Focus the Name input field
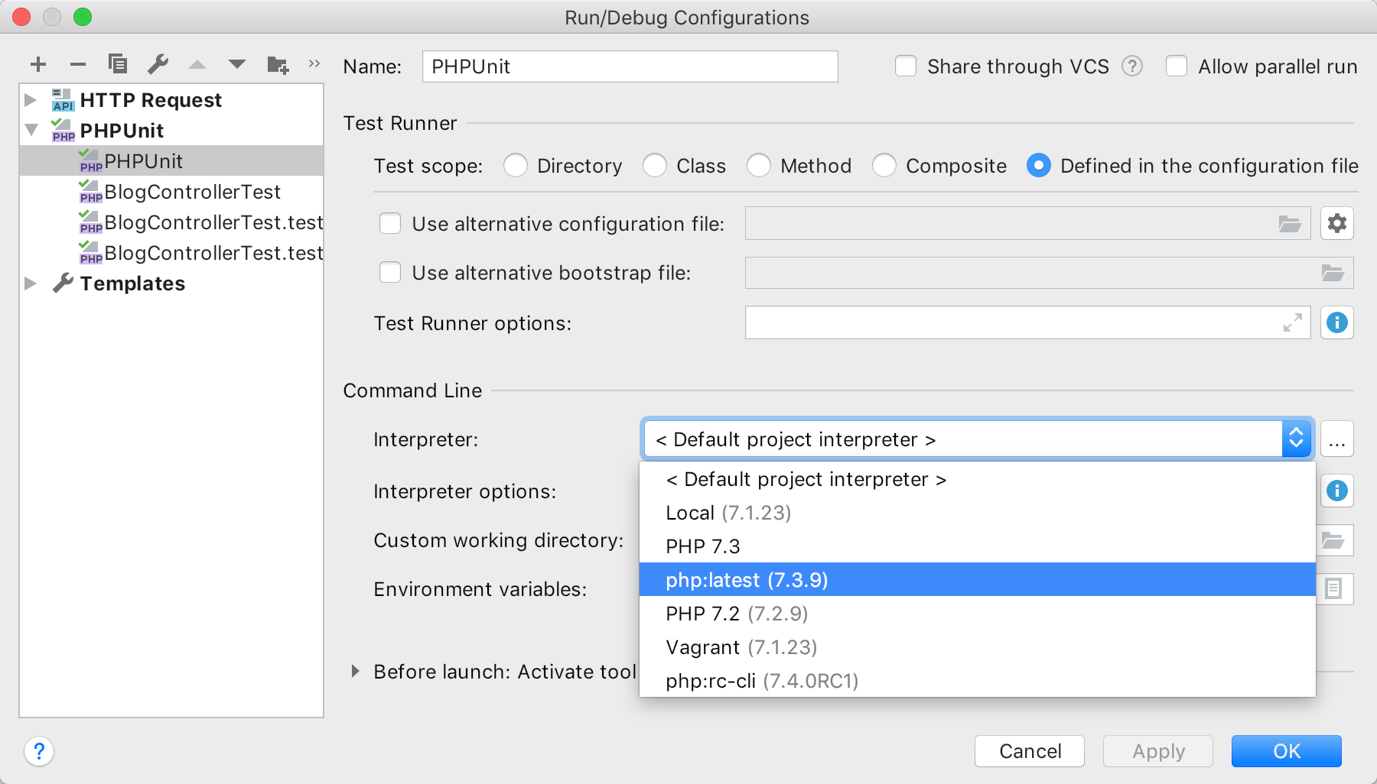 630,66
